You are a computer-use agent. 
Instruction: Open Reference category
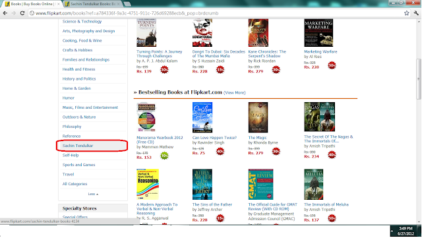coord(72,136)
